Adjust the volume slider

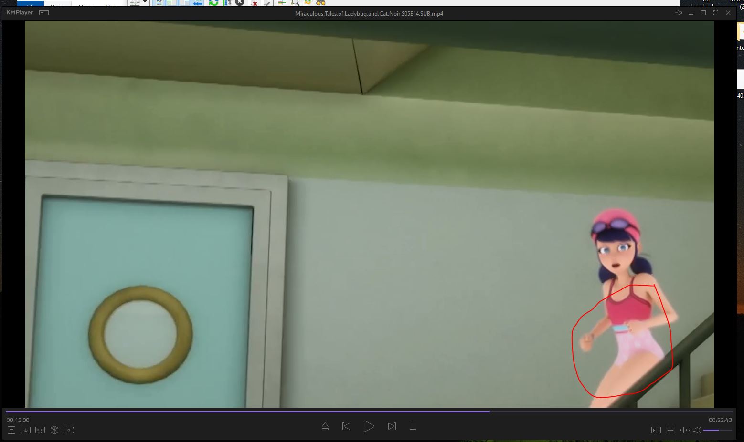pos(717,430)
